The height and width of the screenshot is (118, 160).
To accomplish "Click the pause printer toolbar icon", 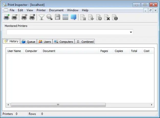I will coord(24,17).
